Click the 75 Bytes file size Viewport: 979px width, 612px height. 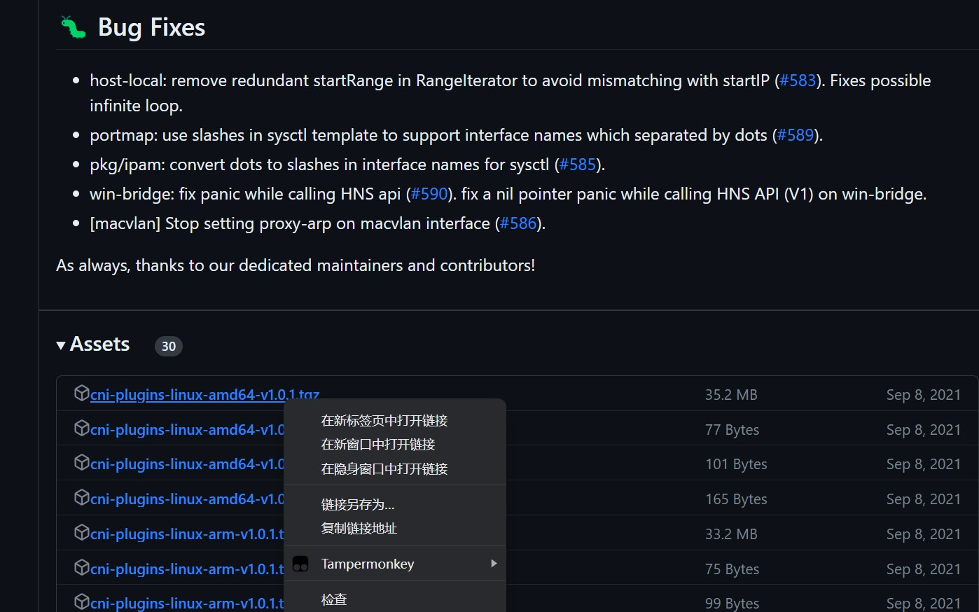point(732,569)
